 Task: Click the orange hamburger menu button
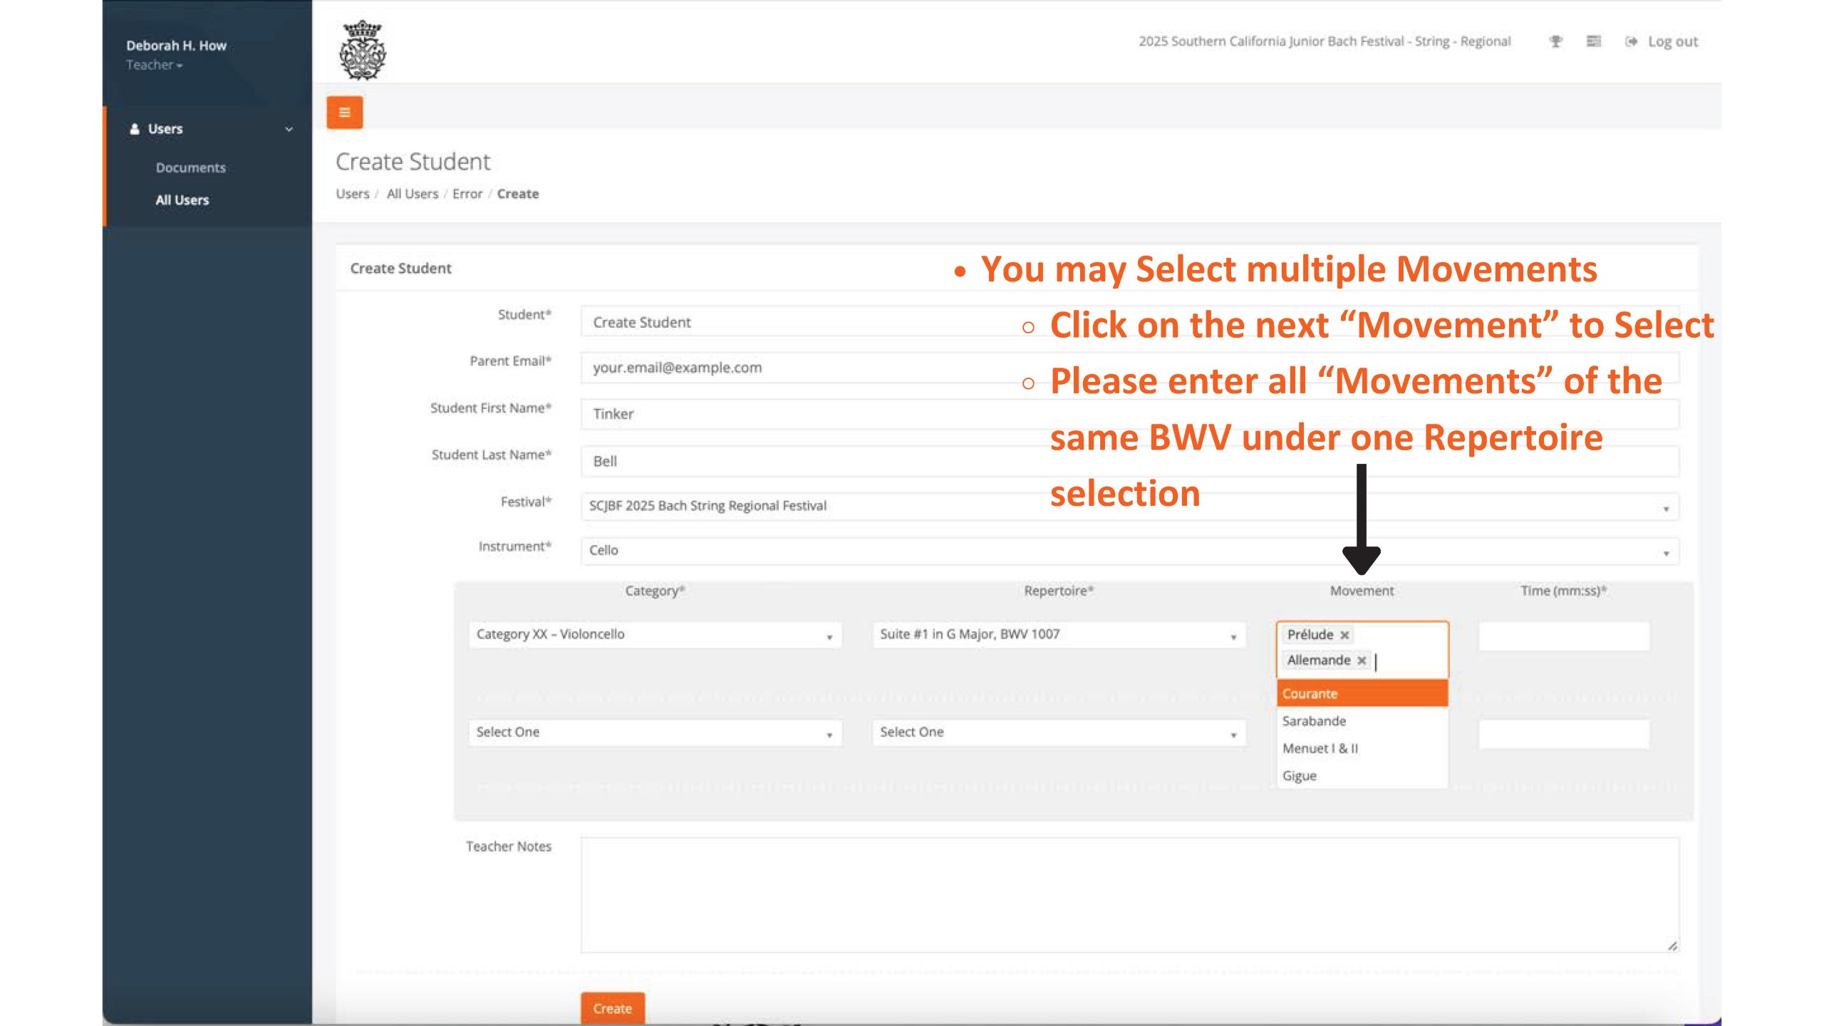pyautogui.click(x=344, y=113)
